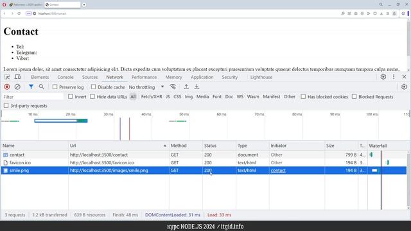Screen dimensions: 411x231
Task: Click the contact document file icon
Action: [6, 155]
